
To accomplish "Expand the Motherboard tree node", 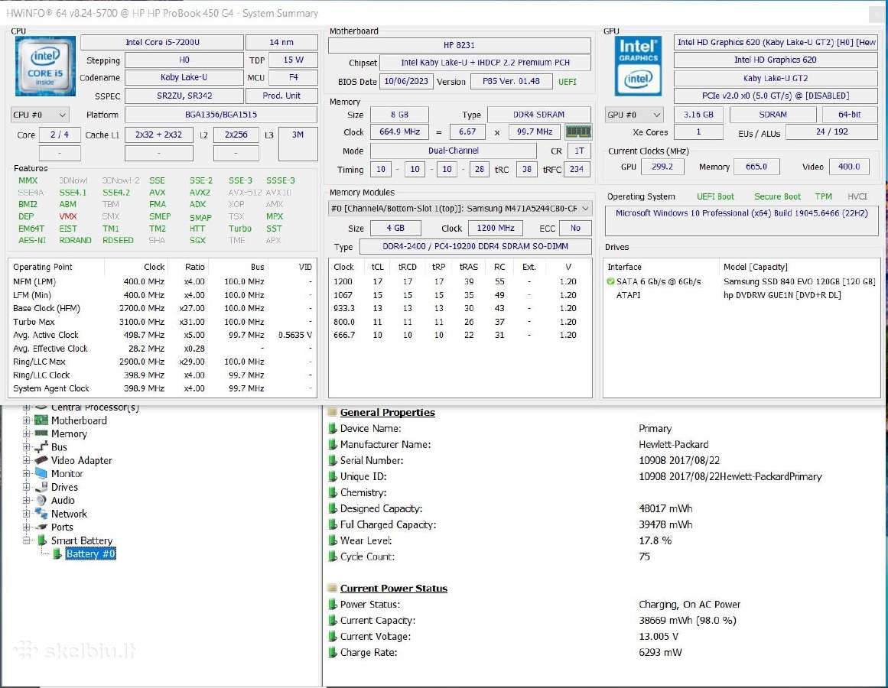I will click(26, 420).
